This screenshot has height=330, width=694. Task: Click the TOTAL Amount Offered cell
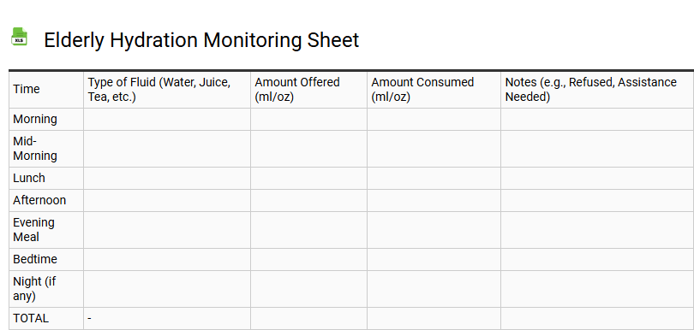coord(308,318)
